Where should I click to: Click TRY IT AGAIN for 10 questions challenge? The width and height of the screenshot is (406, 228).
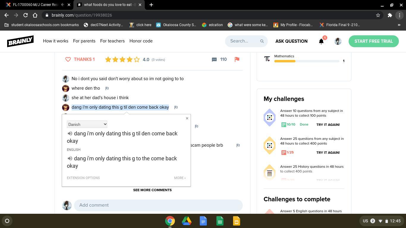[x=328, y=125]
